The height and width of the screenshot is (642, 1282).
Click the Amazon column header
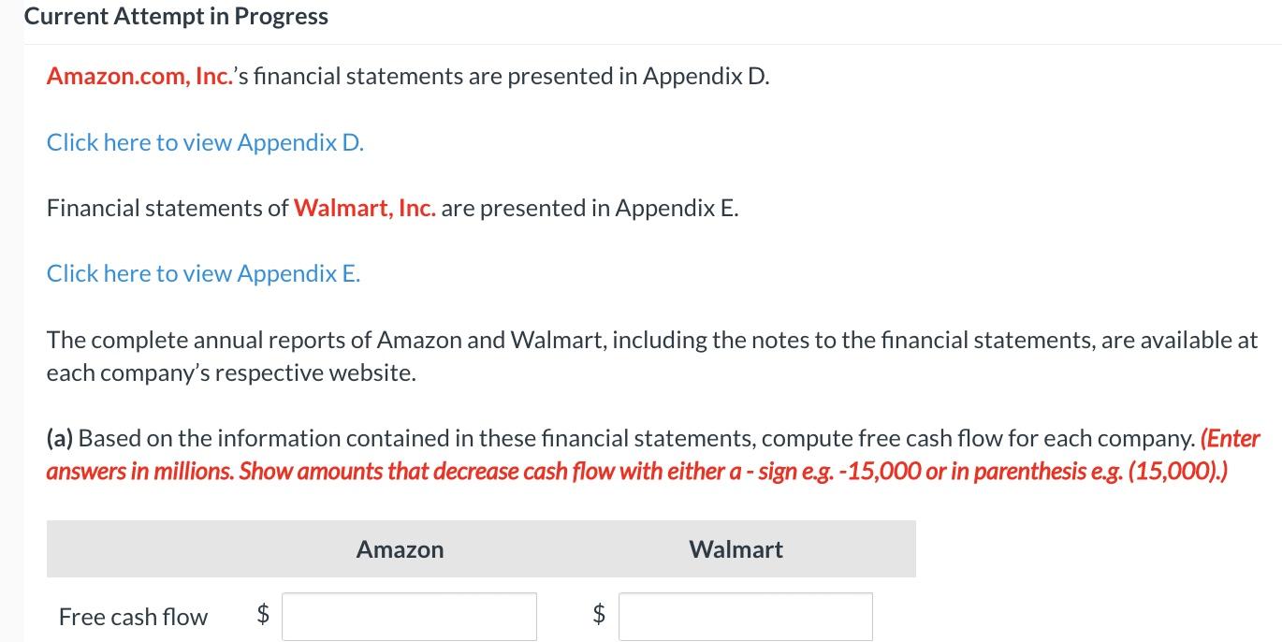coord(400,549)
